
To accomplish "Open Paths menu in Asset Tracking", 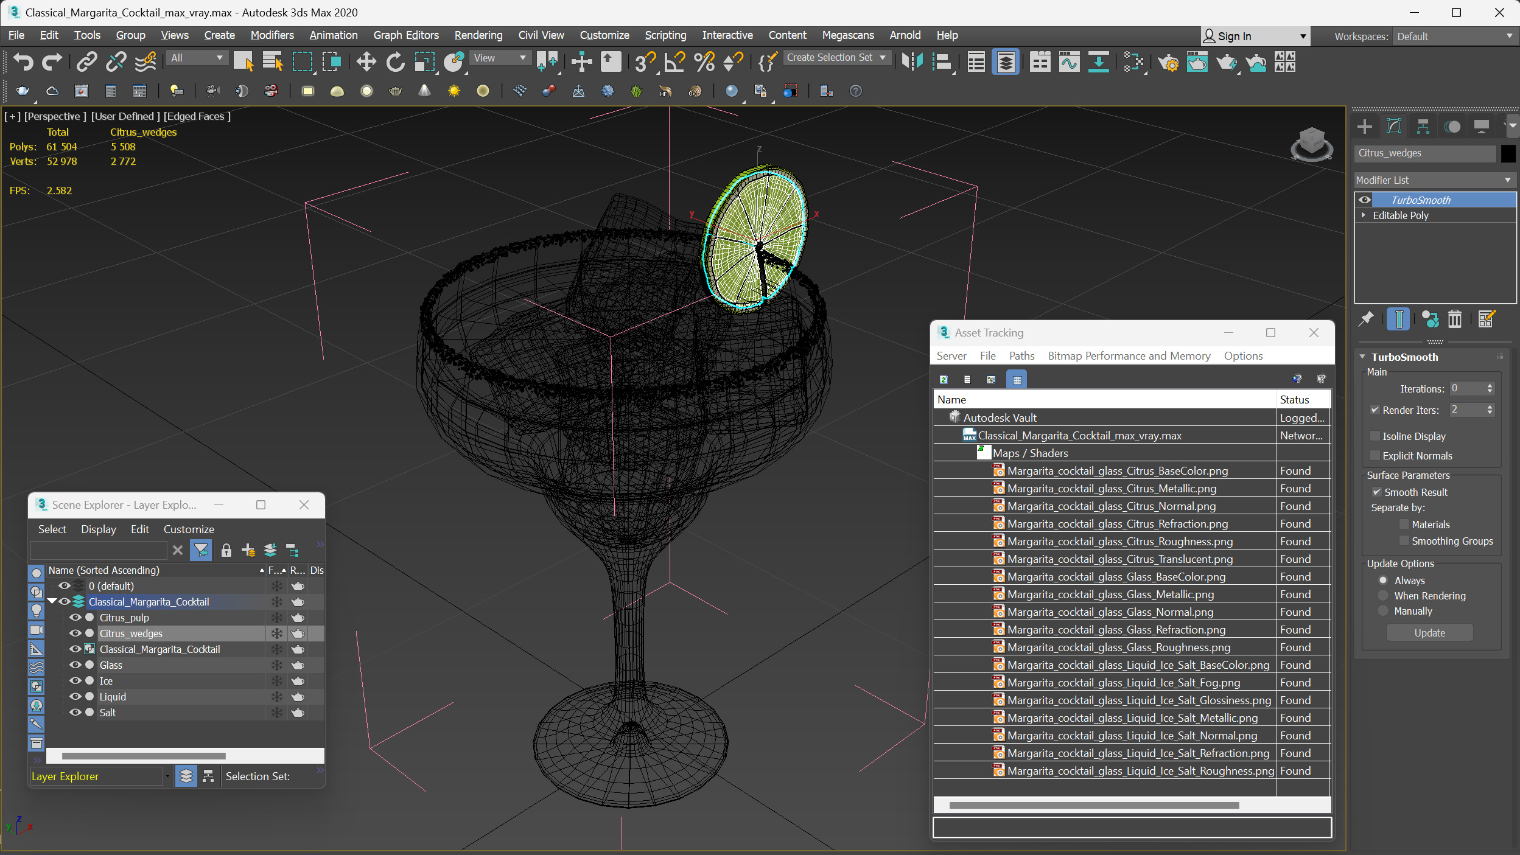I will 1021,356.
